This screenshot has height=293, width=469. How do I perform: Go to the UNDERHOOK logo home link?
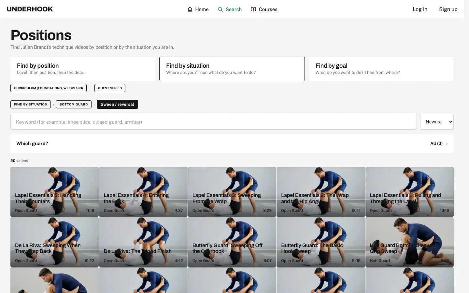30,9
